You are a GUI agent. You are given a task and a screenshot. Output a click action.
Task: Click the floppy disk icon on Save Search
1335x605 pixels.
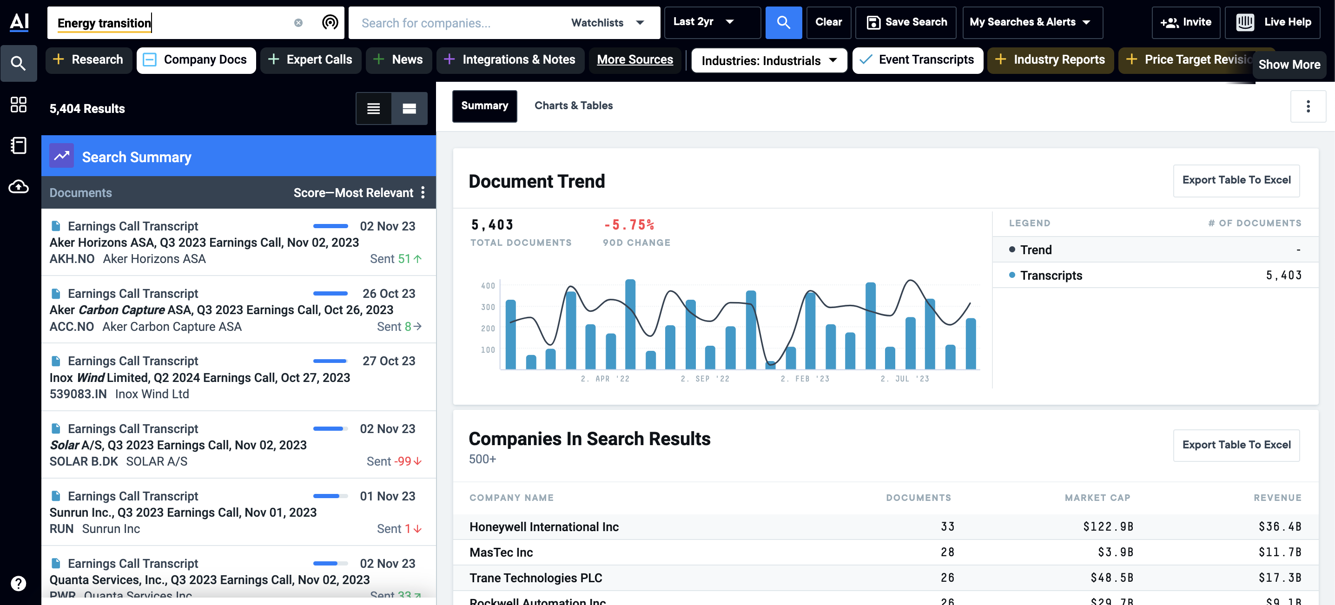(873, 22)
